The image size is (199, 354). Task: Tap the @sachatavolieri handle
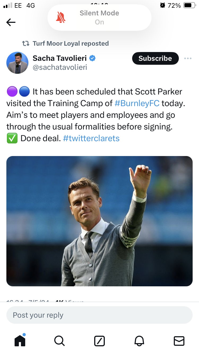[x=60, y=67]
